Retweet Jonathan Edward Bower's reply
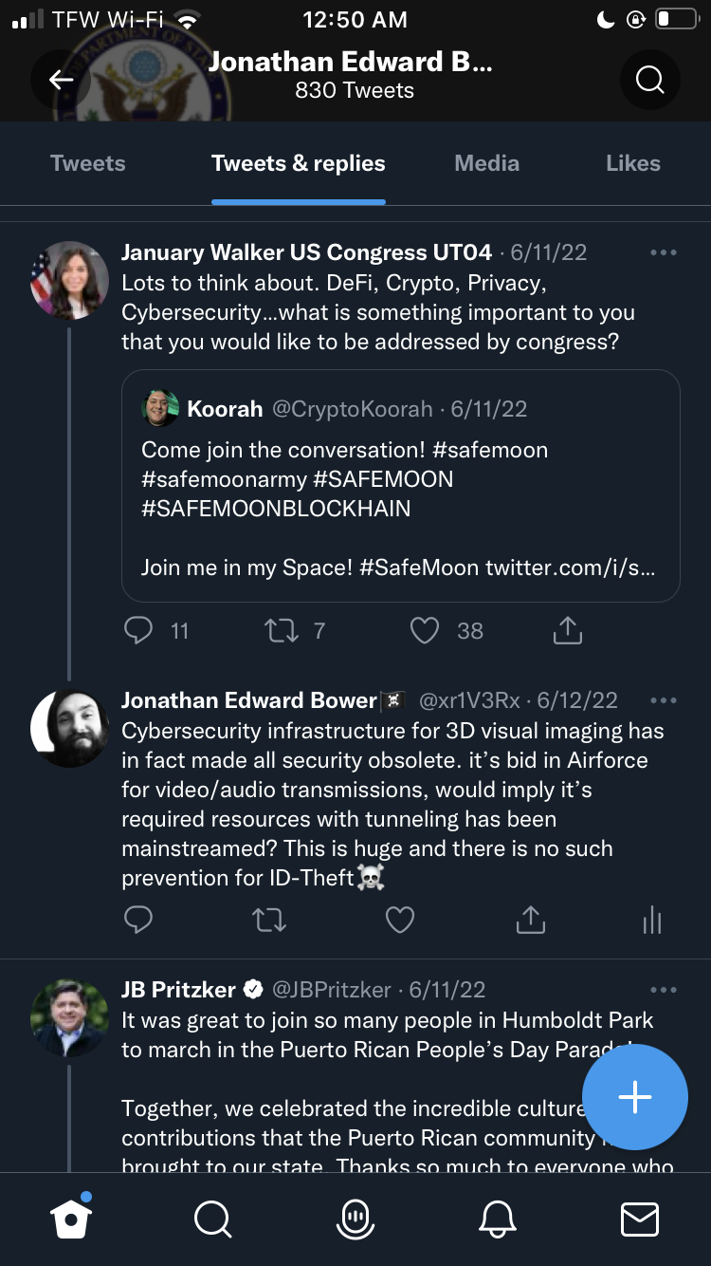This screenshot has width=711, height=1266. [x=270, y=919]
